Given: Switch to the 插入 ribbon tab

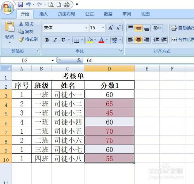Looking at the screenshot, I should tap(43, 14).
